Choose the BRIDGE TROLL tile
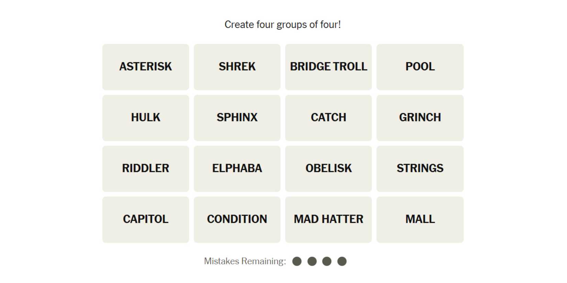567x283 pixels. [328, 67]
